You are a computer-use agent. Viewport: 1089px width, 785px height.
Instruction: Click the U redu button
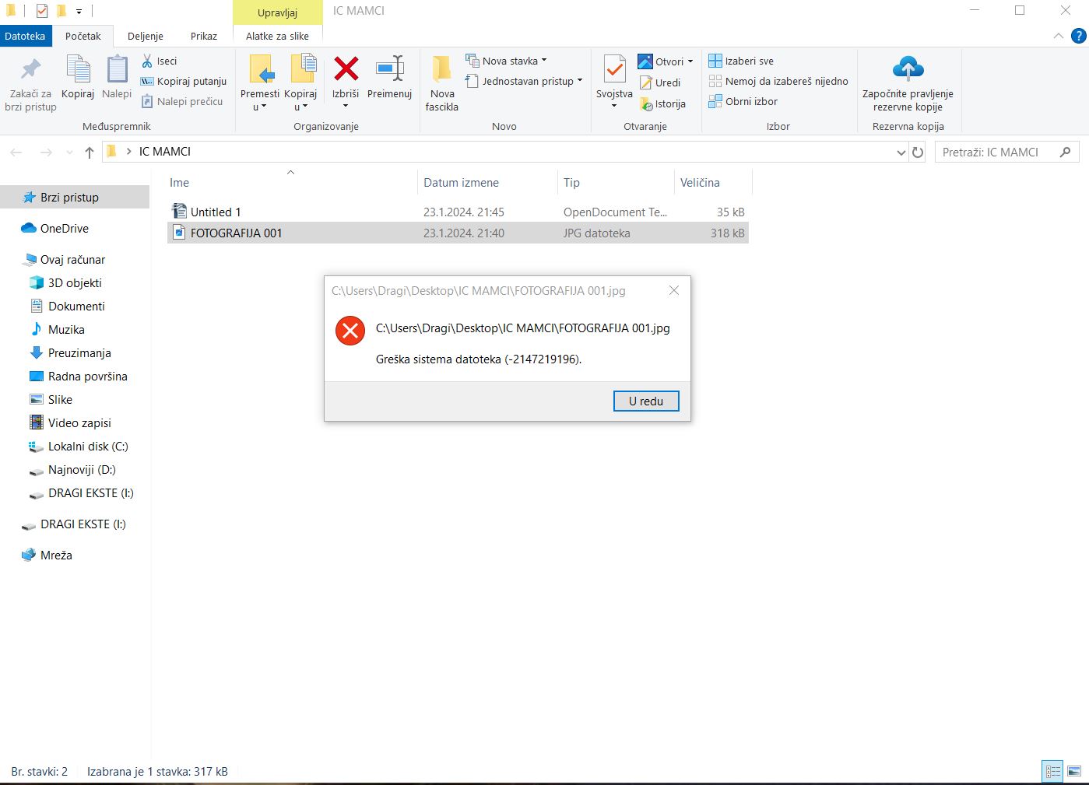coord(646,401)
